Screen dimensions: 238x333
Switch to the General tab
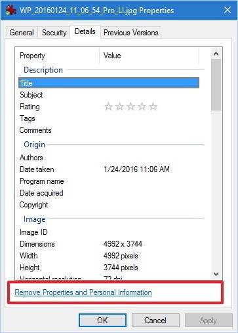pos(22,33)
